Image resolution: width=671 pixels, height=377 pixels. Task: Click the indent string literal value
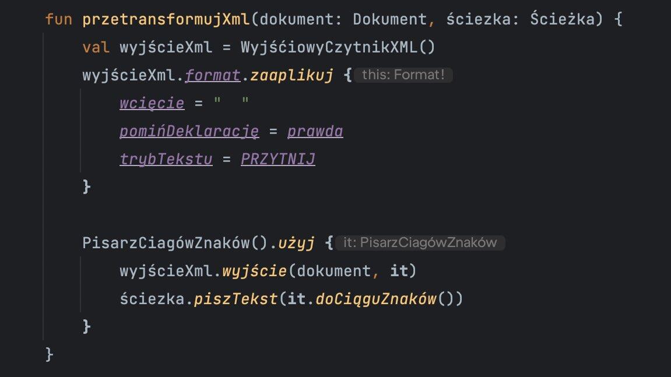(x=231, y=103)
